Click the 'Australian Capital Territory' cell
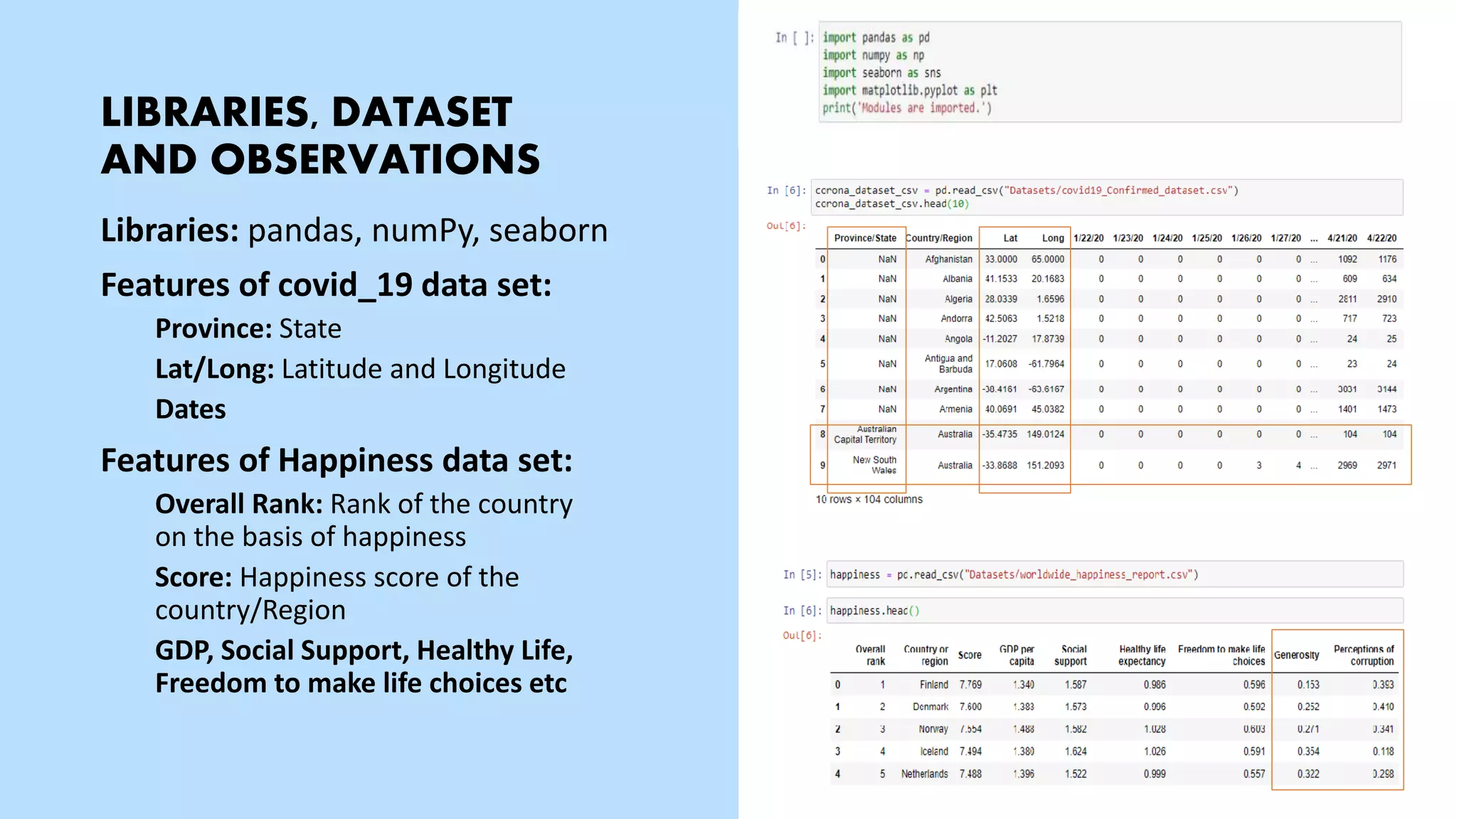Screen dimensions: 1457x819 (865, 434)
